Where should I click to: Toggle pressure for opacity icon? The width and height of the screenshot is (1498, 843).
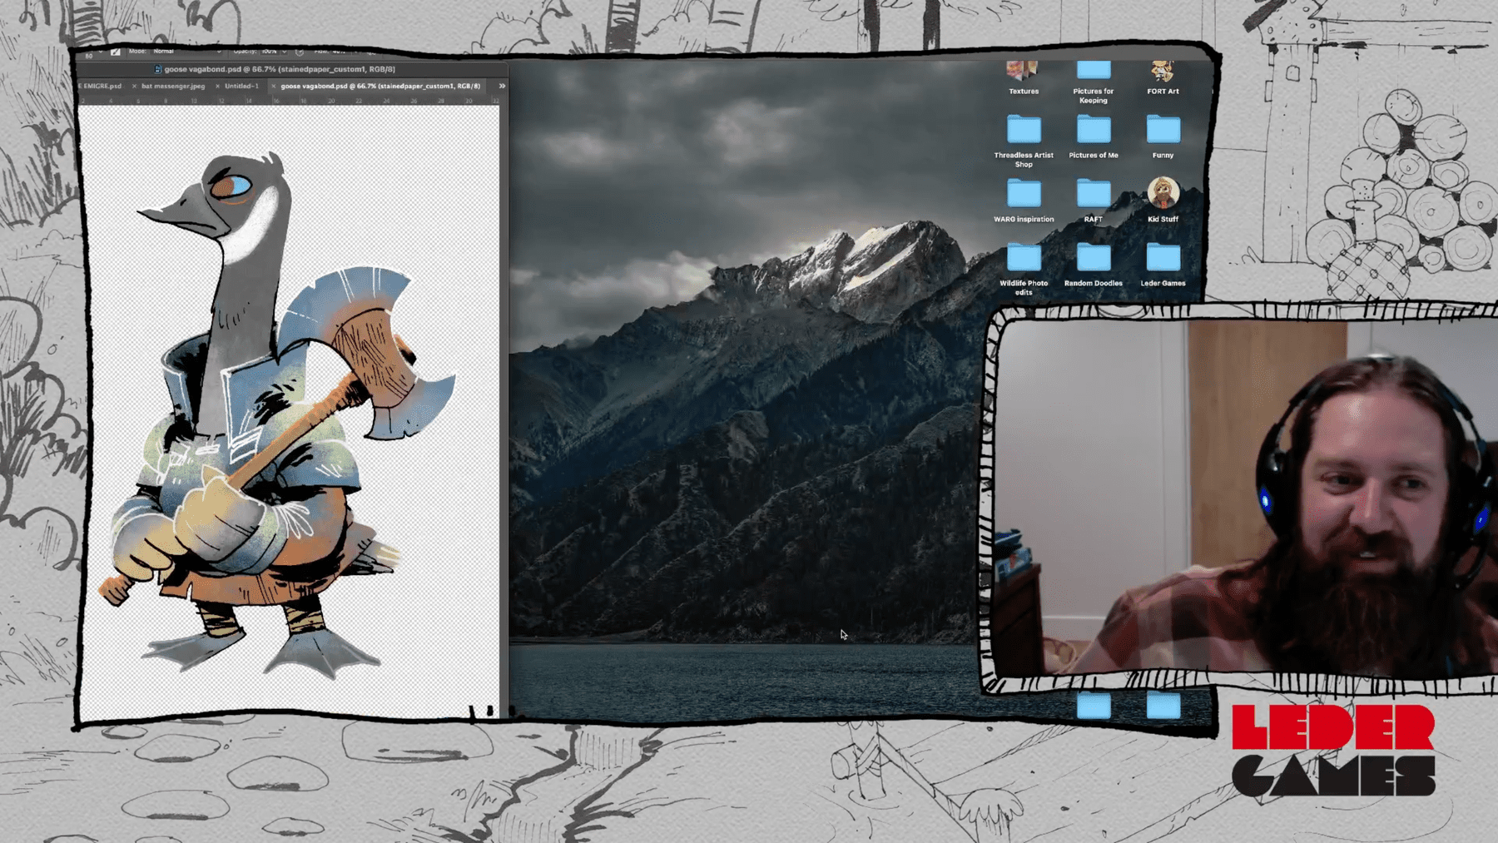(300, 52)
